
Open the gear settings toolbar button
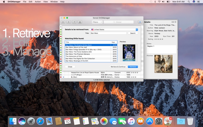63,22
